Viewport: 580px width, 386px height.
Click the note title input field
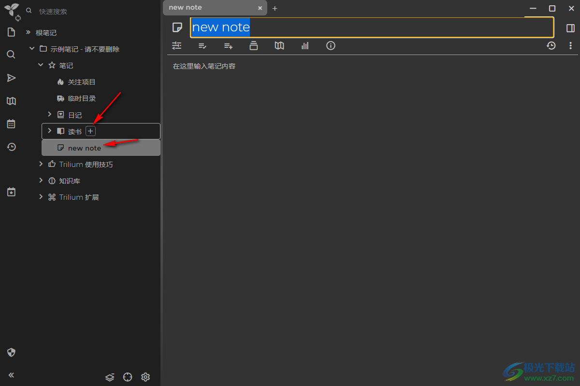tap(372, 28)
